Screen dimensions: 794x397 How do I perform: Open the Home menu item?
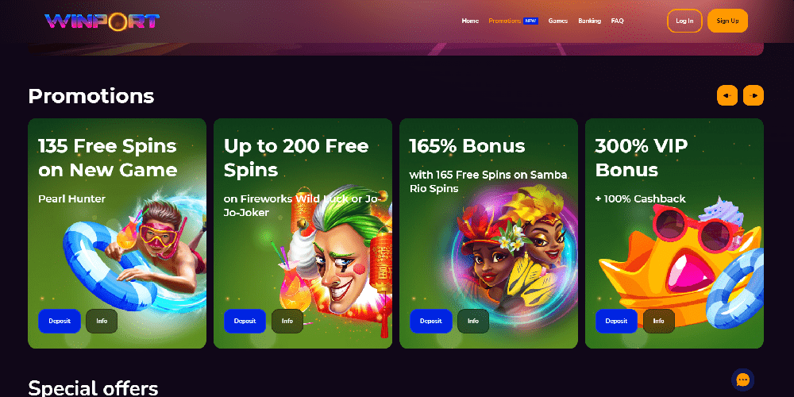470,21
